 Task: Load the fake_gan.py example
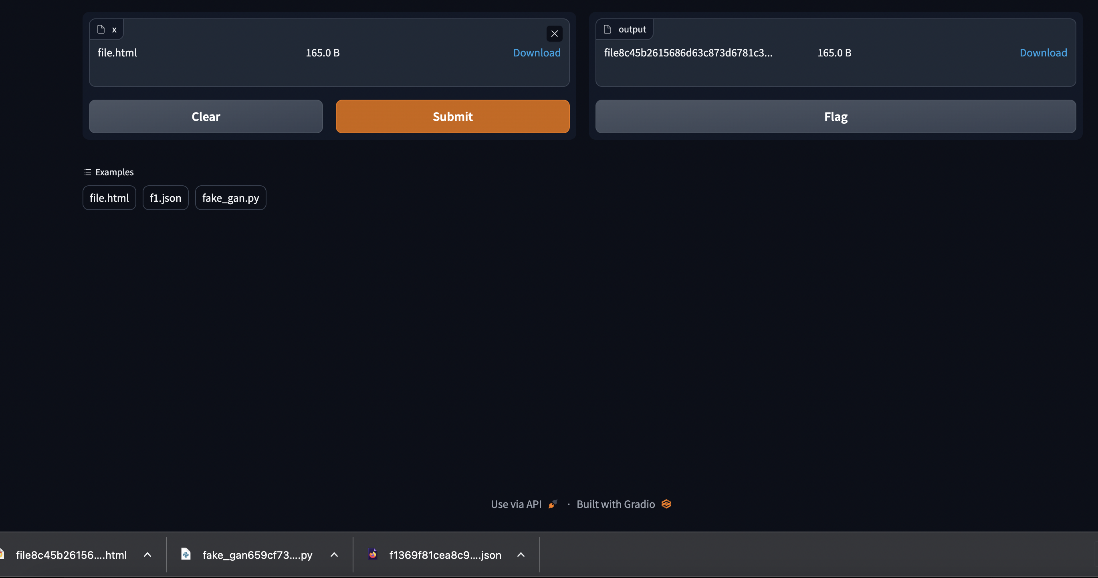pos(230,197)
